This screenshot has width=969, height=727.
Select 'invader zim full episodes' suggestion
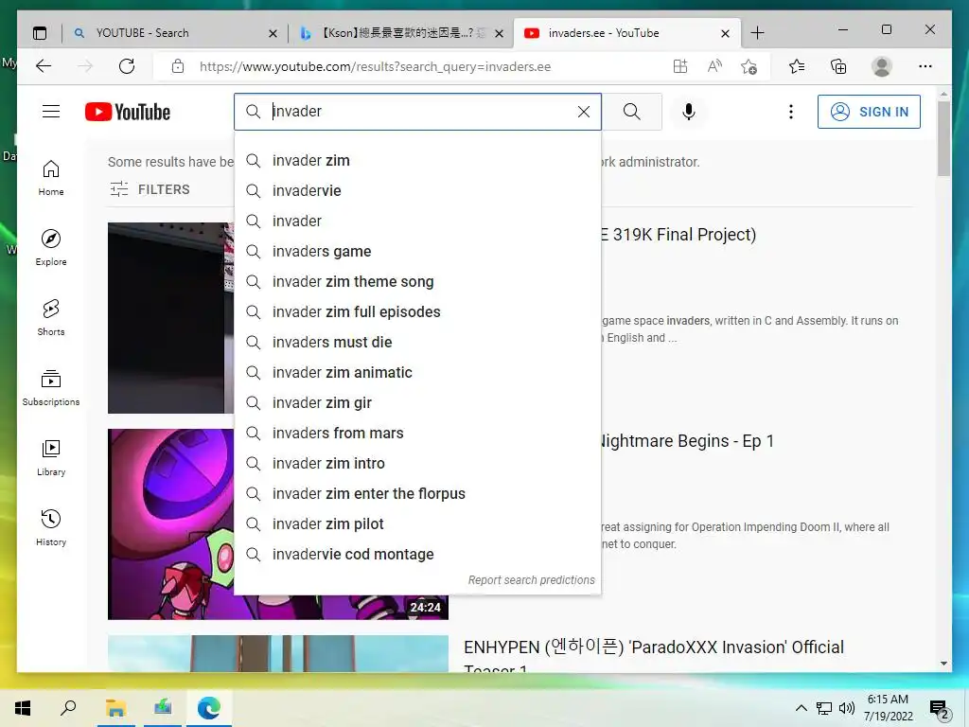(x=417, y=312)
